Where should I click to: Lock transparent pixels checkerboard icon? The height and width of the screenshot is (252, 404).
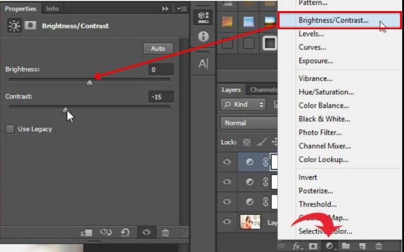(246, 142)
